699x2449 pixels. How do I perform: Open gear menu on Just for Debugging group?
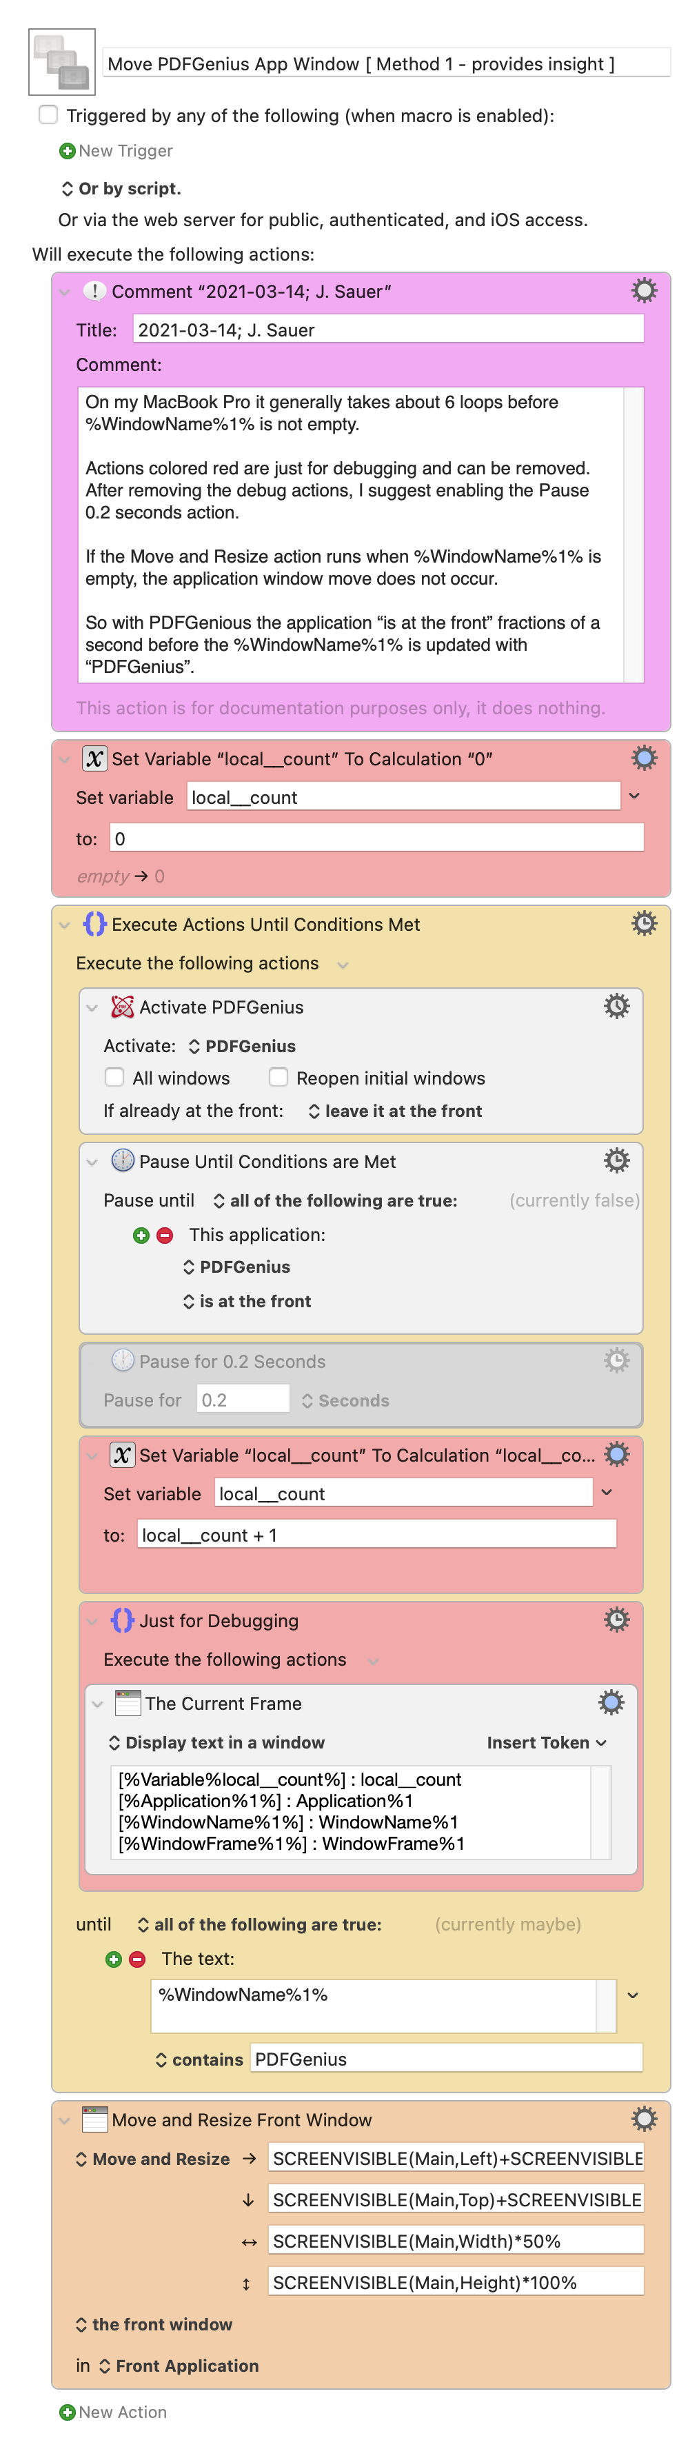[616, 1619]
